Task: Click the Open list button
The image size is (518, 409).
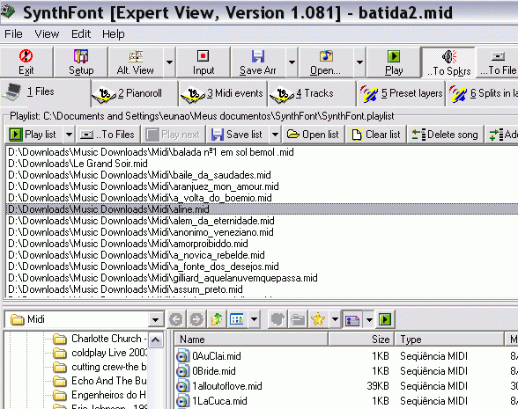Action: point(314,135)
